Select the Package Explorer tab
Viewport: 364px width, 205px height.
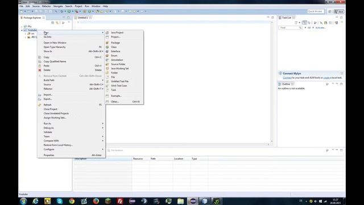(x=32, y=18)
